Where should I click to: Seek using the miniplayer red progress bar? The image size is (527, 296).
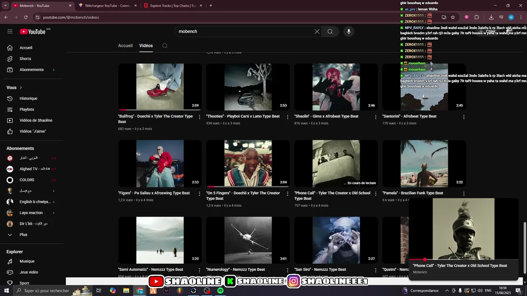point(463,259)
